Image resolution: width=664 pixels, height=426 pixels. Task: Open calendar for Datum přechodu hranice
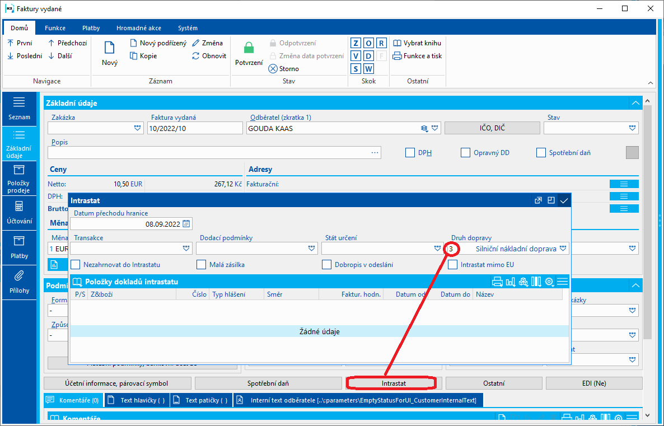point(186,224)
